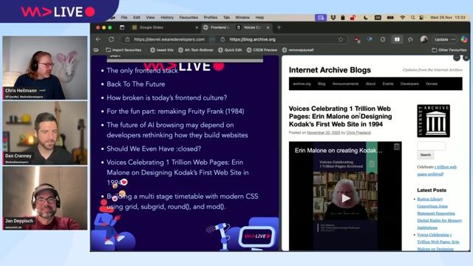Open Donate in the blog nav bar
The width and height of the screenshot is (473, 266).
432,83
